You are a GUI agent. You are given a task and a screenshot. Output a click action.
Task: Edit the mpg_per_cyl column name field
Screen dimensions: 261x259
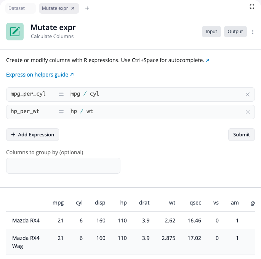click(x=30, y=94)
